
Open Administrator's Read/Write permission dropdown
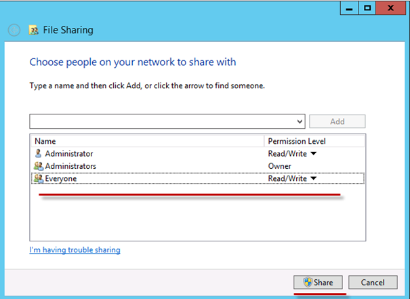pyautogui.click(x=313, y=154)
